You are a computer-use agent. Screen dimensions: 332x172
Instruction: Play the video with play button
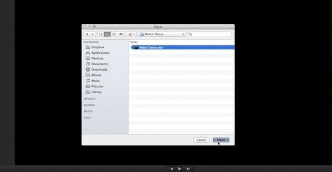[179, 169]
